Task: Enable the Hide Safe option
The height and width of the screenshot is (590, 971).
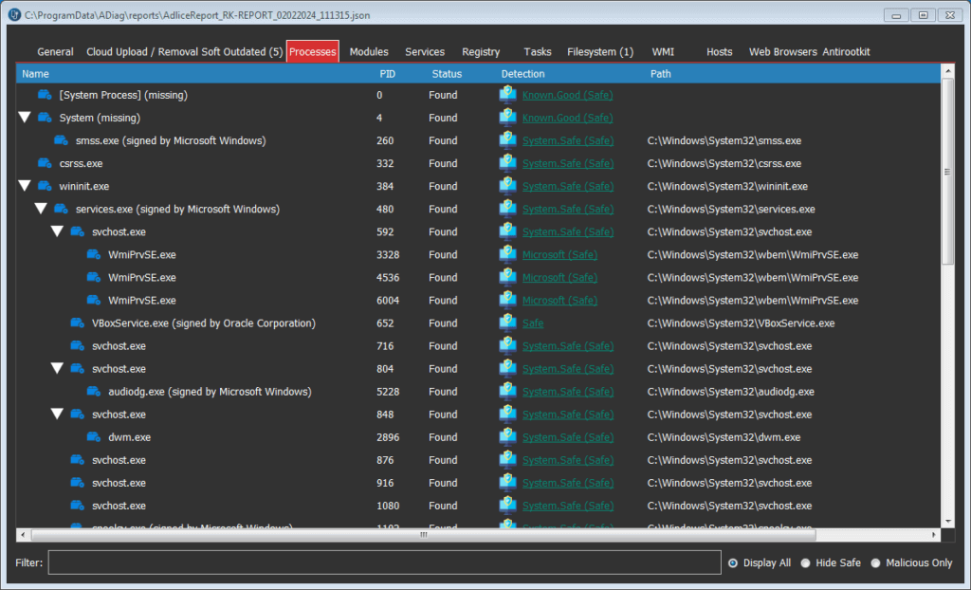Action: pyautogui.click(x=805, y=562)
